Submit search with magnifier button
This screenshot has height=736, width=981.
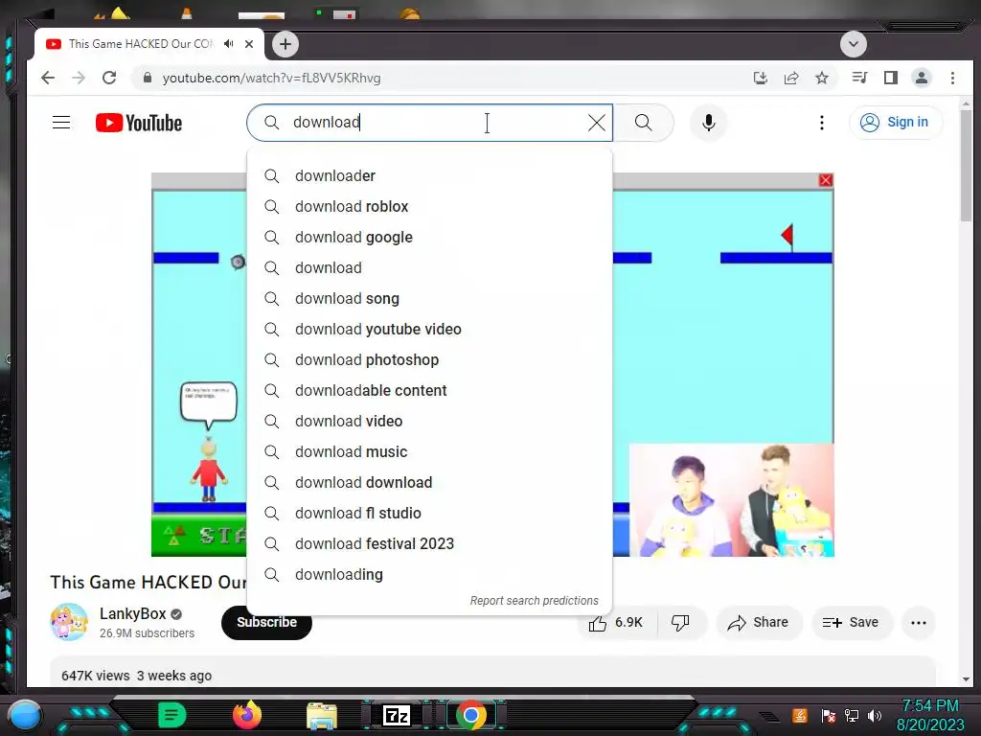pyautogui.click(x=643, y=123)
